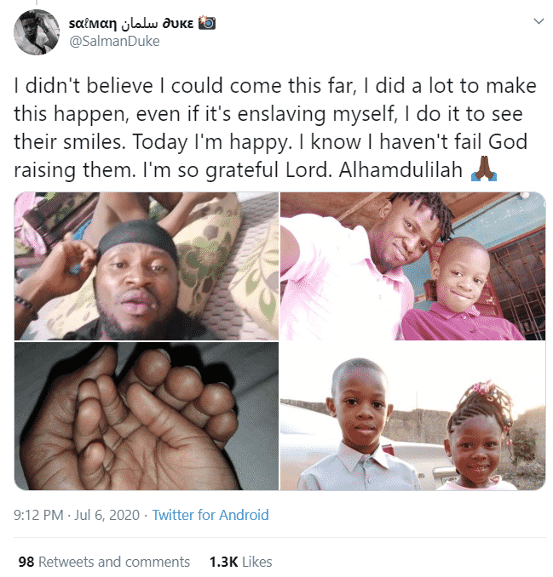Click the camera emoji beside the display name
553x577 pixels.
tap(205, 22)
